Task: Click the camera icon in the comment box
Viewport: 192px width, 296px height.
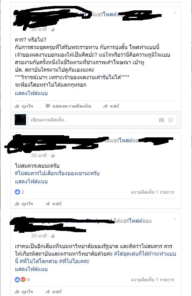Action: [x=161, y=120]
